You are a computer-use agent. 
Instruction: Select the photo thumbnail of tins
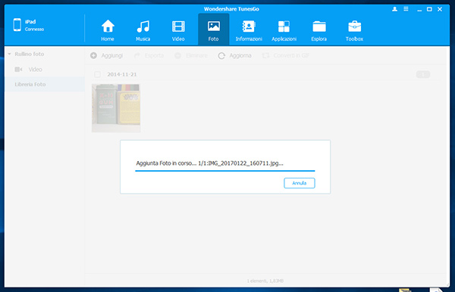(x=116, y=108)
